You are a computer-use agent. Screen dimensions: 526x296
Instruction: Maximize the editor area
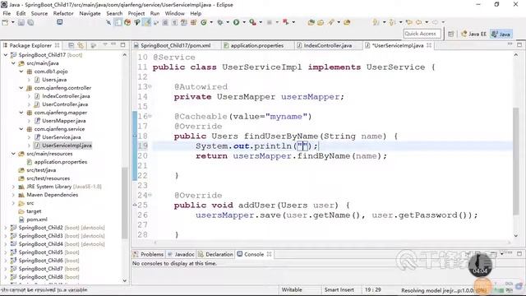pyautogui.click(x=519, y=44)
